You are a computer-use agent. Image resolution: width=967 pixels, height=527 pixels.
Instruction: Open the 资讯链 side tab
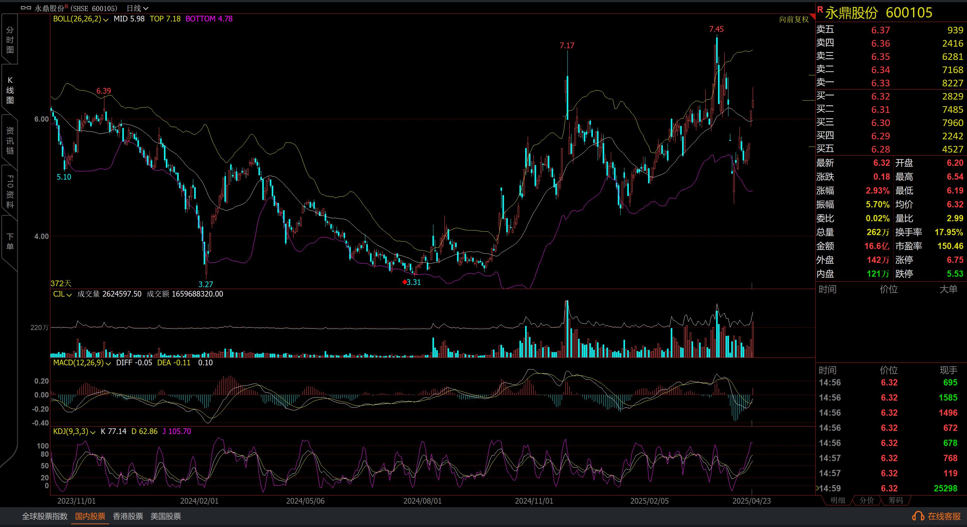point(10,140)
